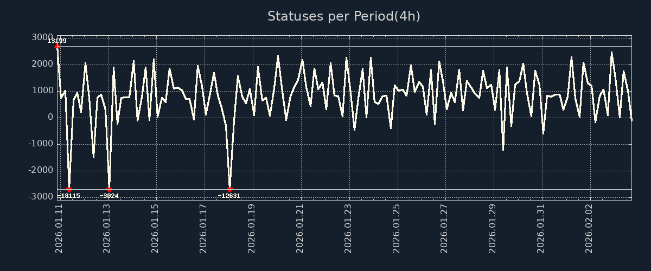Choose the 2026.01.31 x-axis date label

(x=540, y=228)
